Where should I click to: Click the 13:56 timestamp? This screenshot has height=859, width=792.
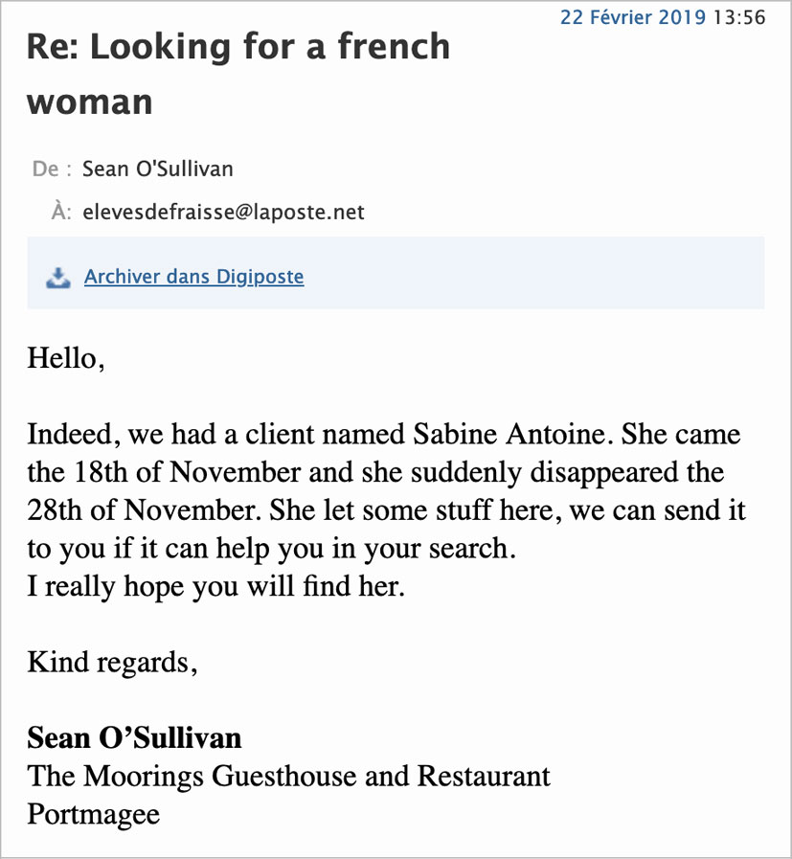click(739, 17)
